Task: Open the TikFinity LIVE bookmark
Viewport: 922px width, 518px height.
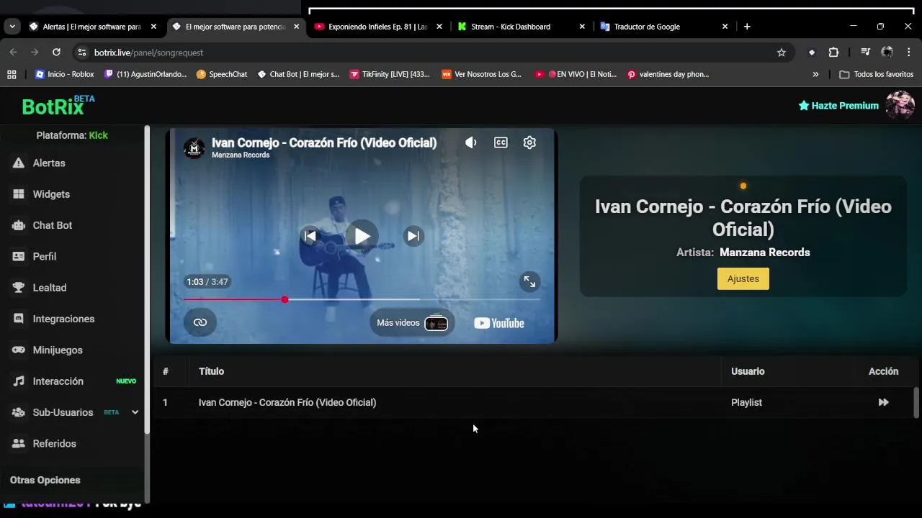Action: coord(390,74)
